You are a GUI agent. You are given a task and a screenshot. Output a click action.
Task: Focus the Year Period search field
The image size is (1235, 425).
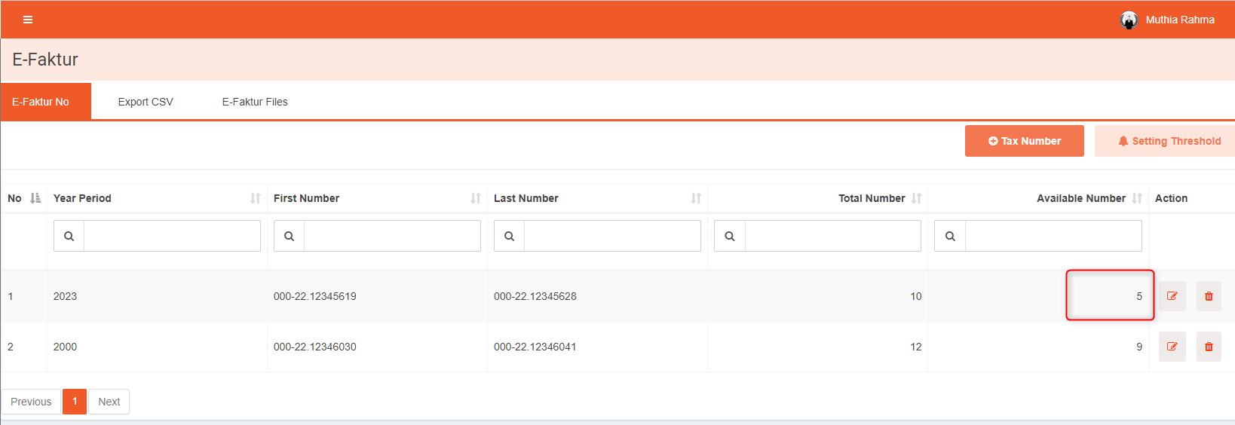coord(171,236)
